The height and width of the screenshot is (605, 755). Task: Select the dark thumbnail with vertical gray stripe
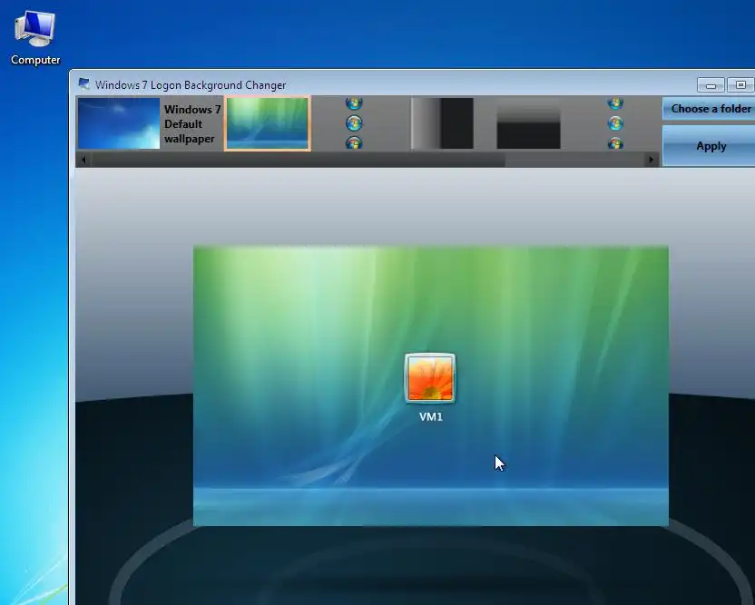[442, 123]
